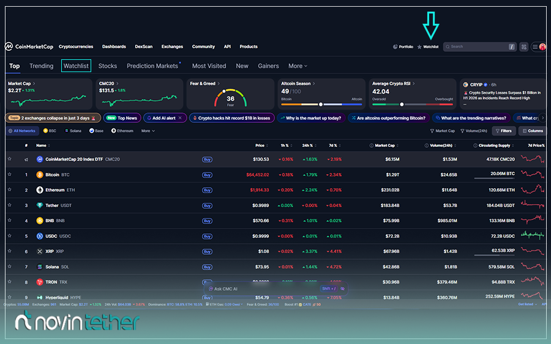The height and width of the screenshot is (344, 551).
Task: Open the Watchlist star in header
Action: click(x=419, y=46)
